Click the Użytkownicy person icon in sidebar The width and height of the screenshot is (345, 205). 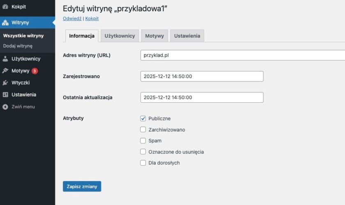click(5, 59)
